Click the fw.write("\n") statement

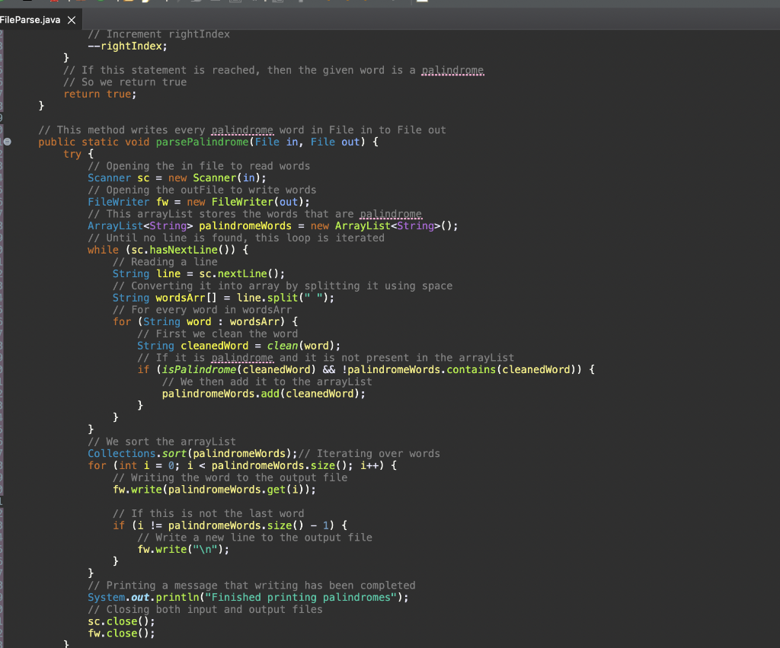[x=183, y=549]
